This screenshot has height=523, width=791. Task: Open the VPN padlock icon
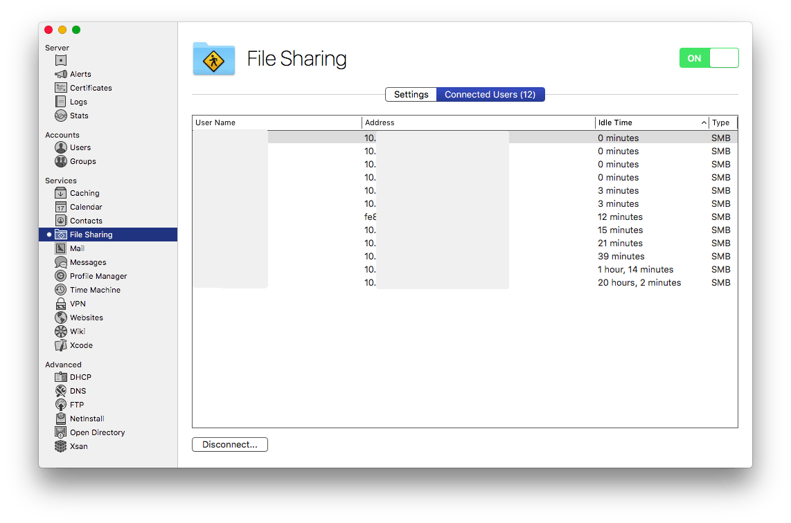tap(60, 303)
